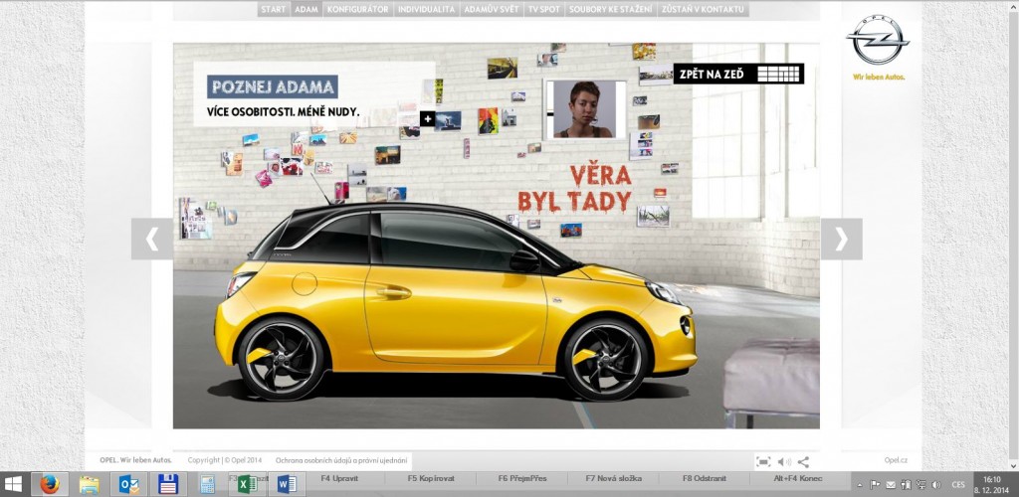Open Ochrana osobních údajů a právní ujednání

[341, 460]
